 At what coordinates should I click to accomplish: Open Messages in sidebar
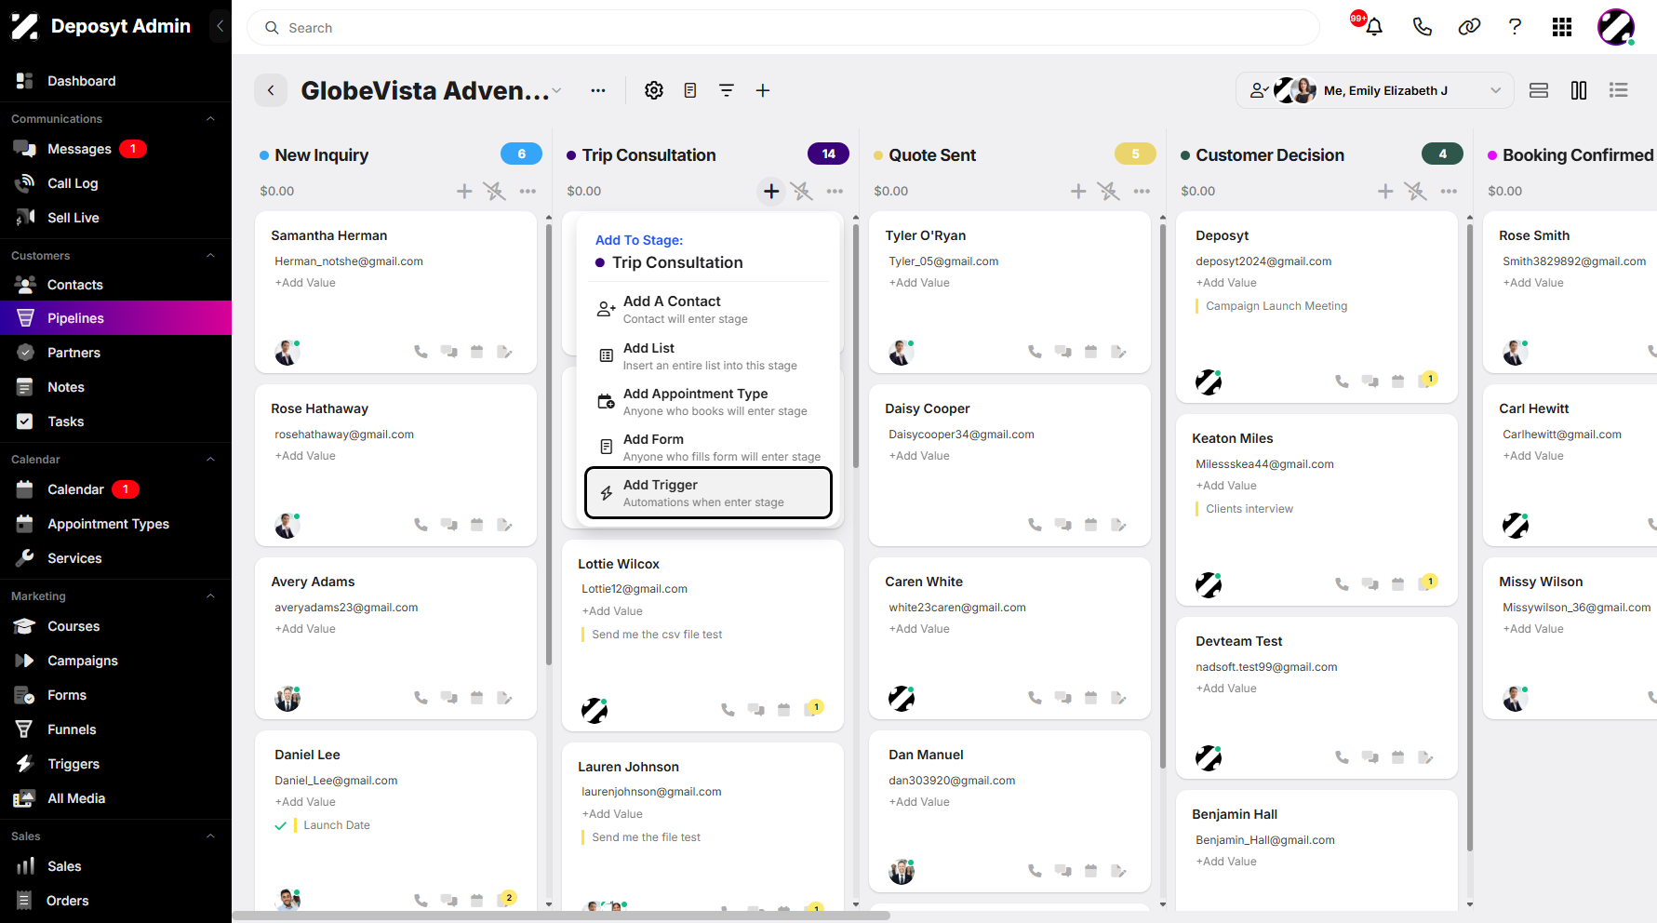point(115,149)
